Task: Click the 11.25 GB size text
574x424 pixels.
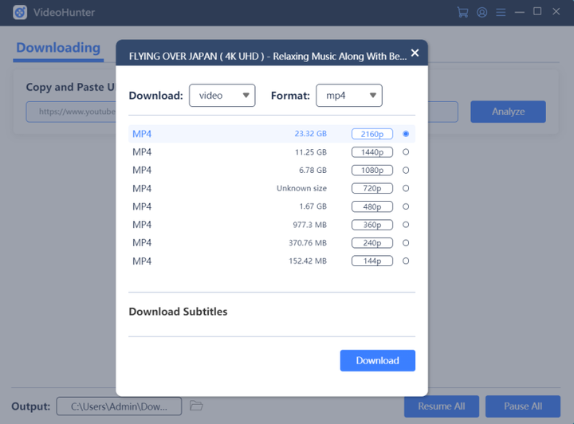Action: pyautogui.click(x=310, y=151)
